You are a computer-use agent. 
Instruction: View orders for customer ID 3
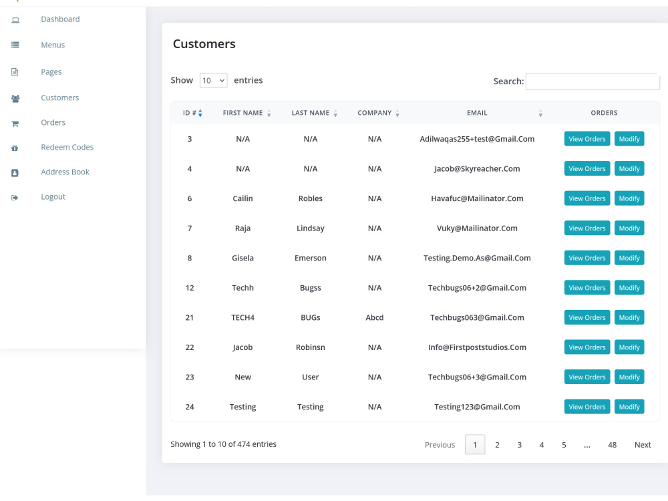tap(587, 139)
